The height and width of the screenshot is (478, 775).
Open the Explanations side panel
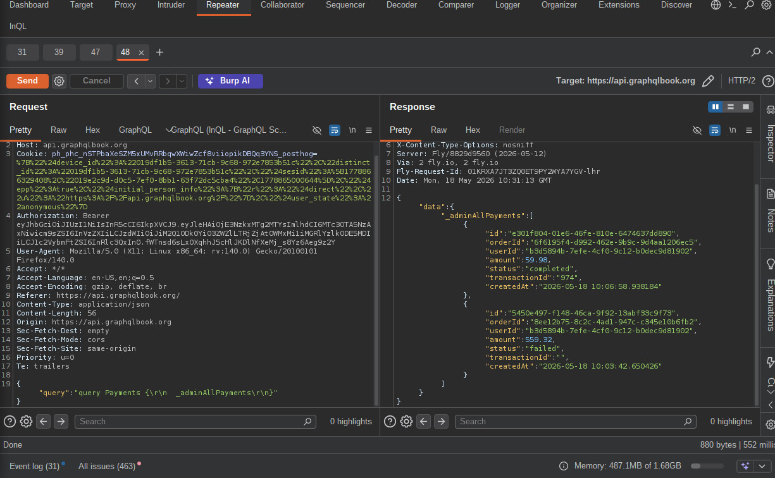pos(770,295)
